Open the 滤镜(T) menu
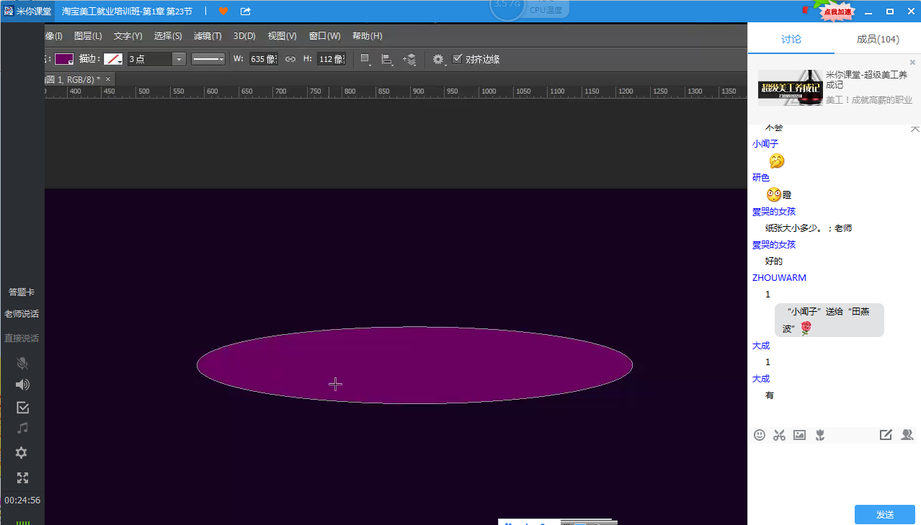 tap(208, 36)
